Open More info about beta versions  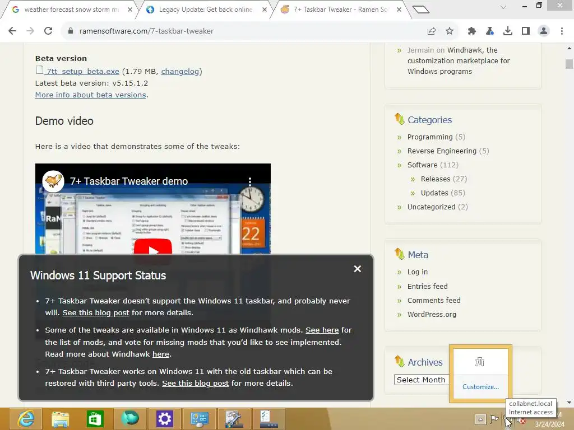coord(90,95)
